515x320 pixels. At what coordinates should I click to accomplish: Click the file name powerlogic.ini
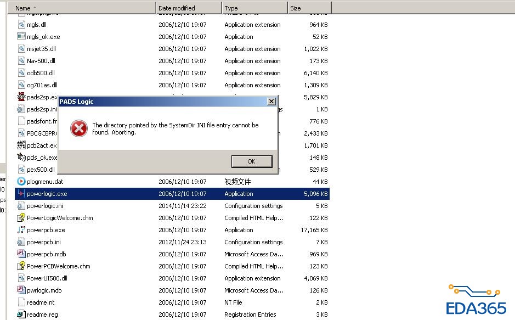click(45, 206)
